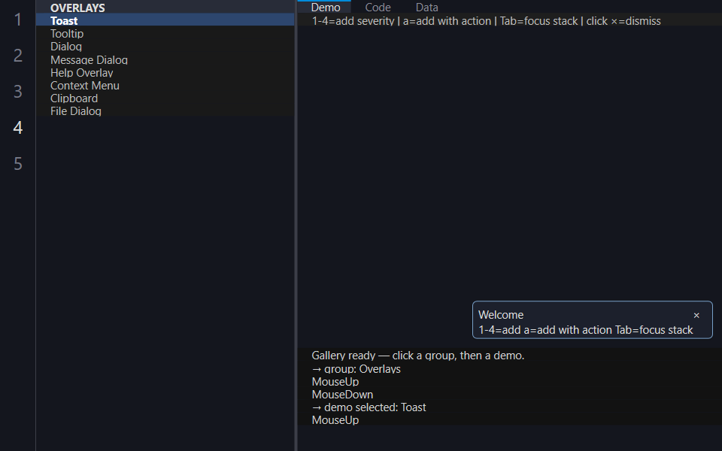This screenshot has width=722, height=451.
Task: Switch to group number 2
Action: [18, 56]
